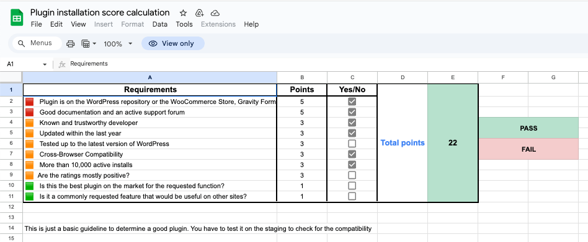Image resolution: width=588 pixels, height=242 pixels.
Task: Star the Plugin installation score document
Action: pyautogui.click(x=183, y=13)
